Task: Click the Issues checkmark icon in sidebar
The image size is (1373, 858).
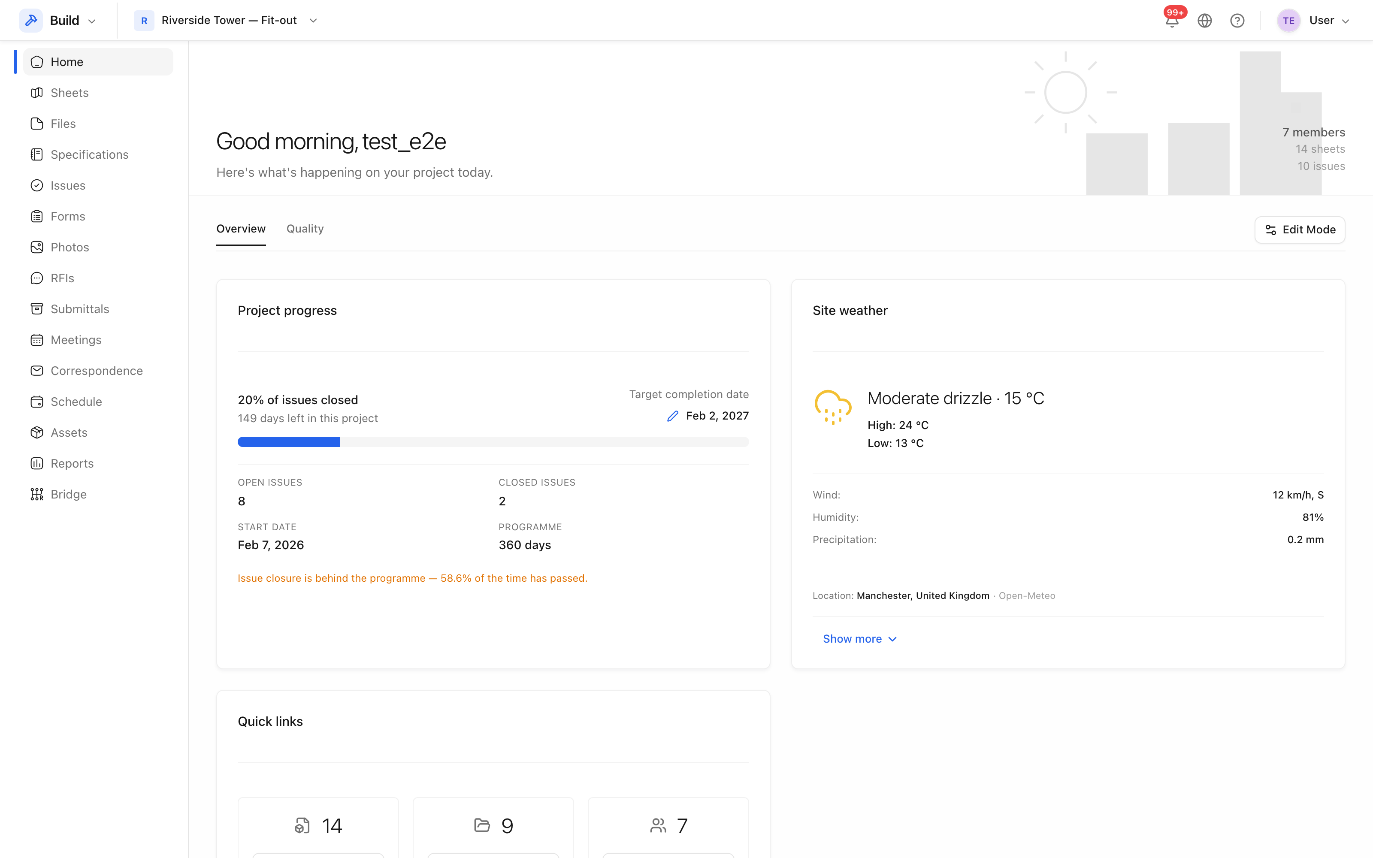Action: click(37, 186)
